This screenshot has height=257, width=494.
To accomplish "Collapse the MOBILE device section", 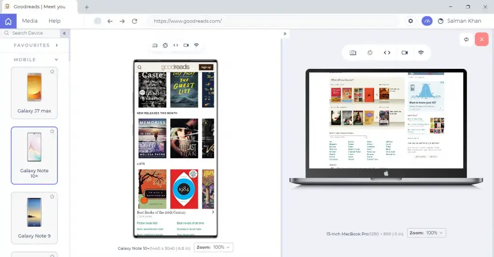I will (x=56, y=60).
